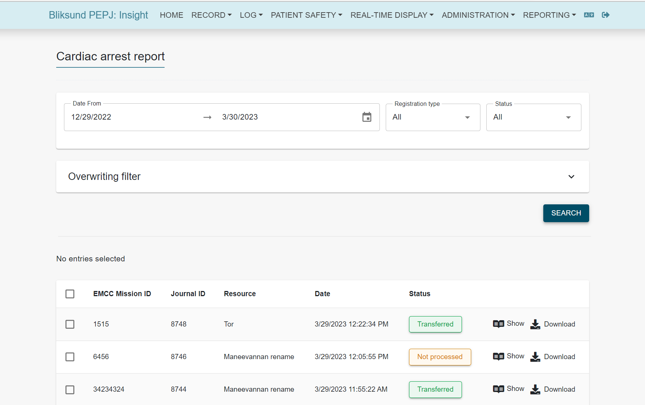Viewport: 645px width, 405px height.
Task: Click Download icon for mission 34234324
Action: pos(535,389)
